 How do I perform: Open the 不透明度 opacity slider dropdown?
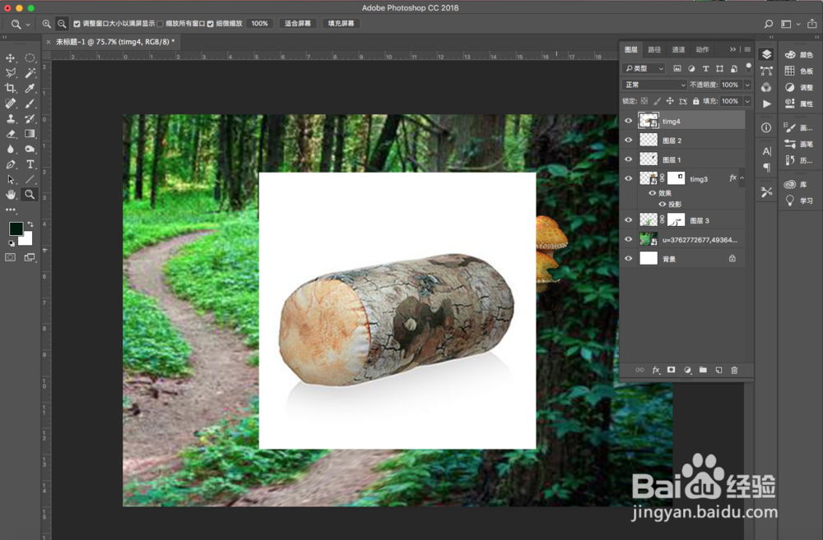pyautogui.click(x=747, y=85)
